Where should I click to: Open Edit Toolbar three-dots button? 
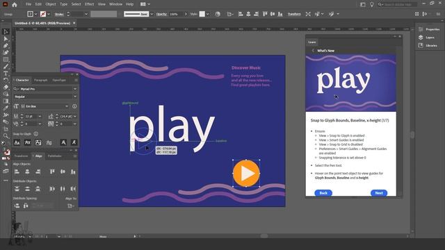coord(6,181)
